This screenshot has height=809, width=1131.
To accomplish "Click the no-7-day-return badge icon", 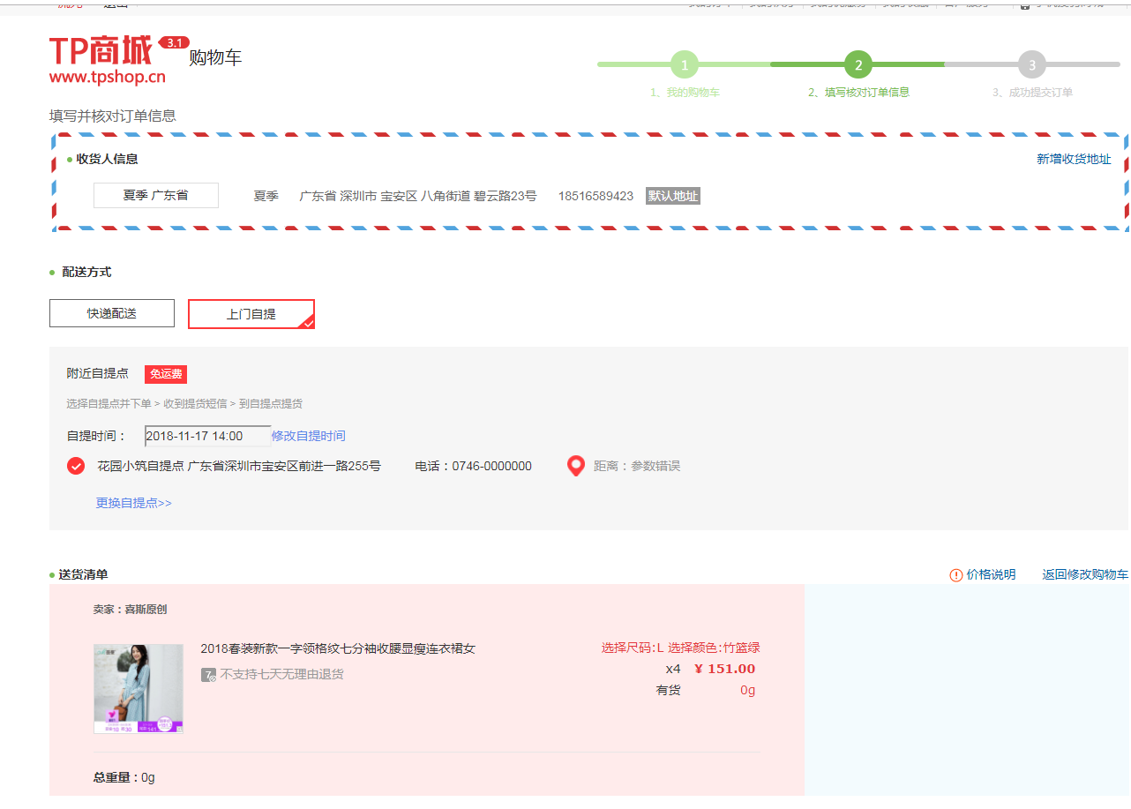I will (x=208, y=675).
